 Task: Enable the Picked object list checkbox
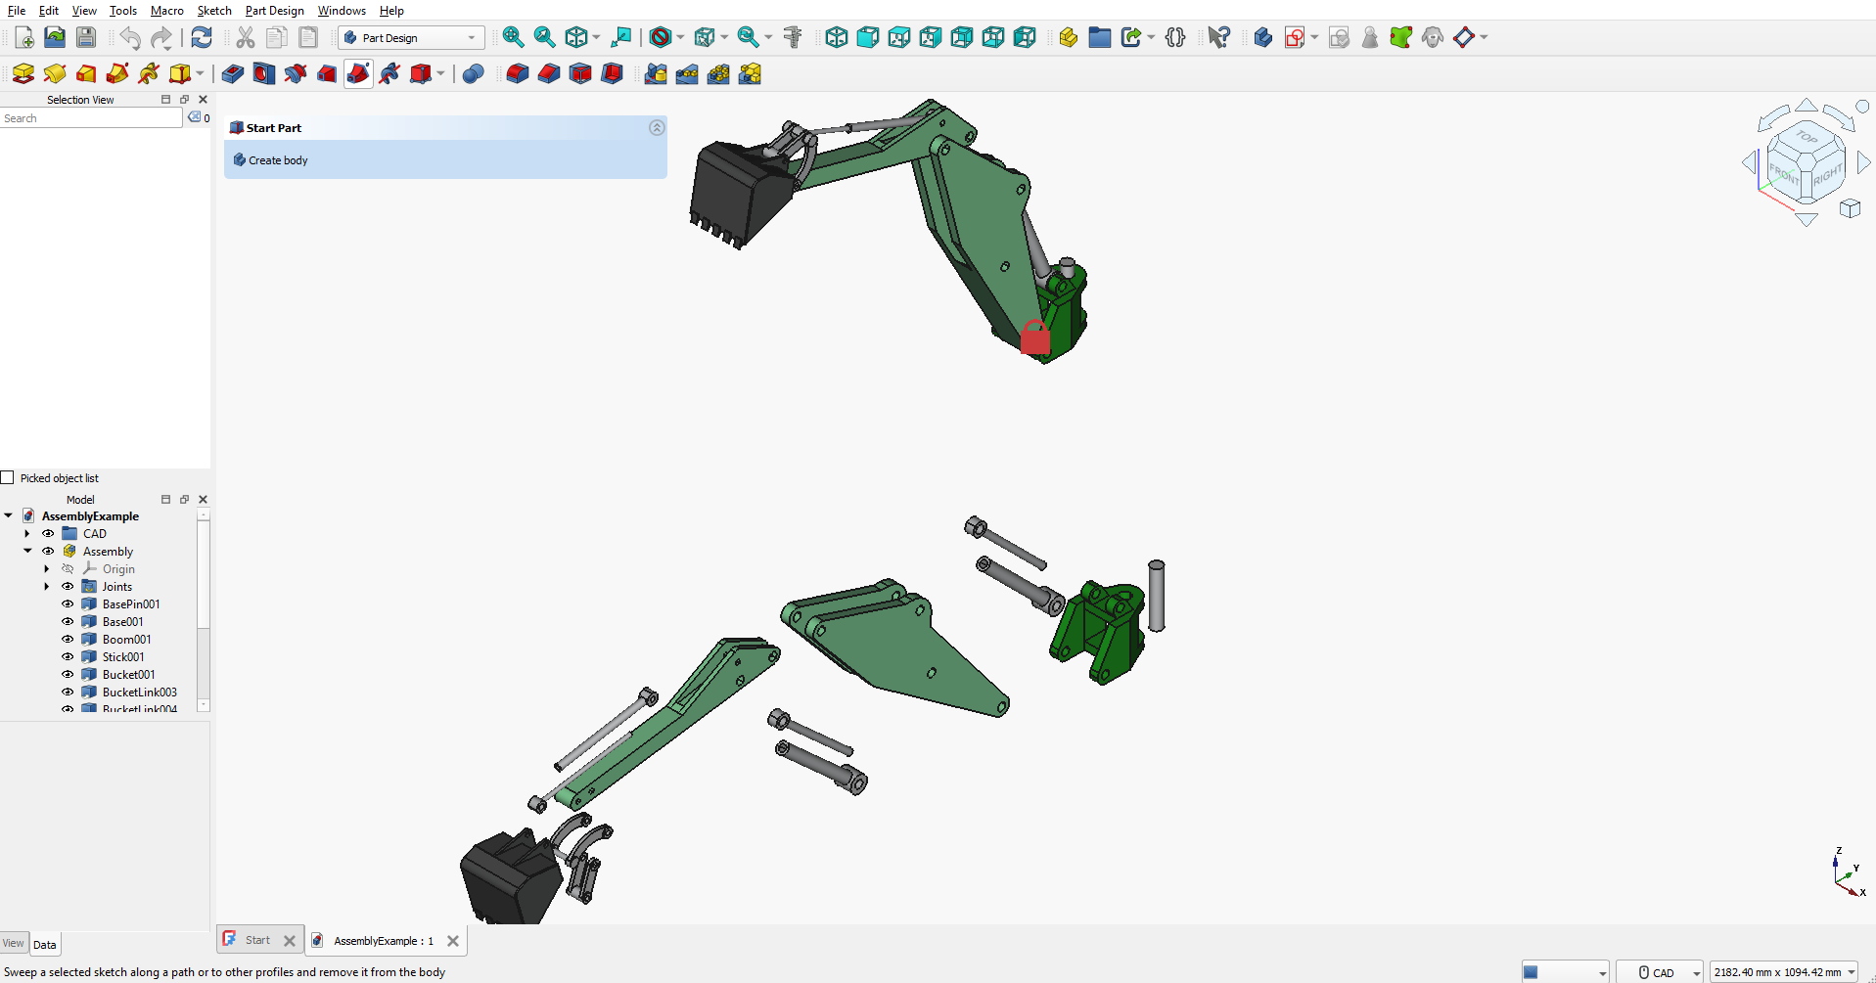8,477
